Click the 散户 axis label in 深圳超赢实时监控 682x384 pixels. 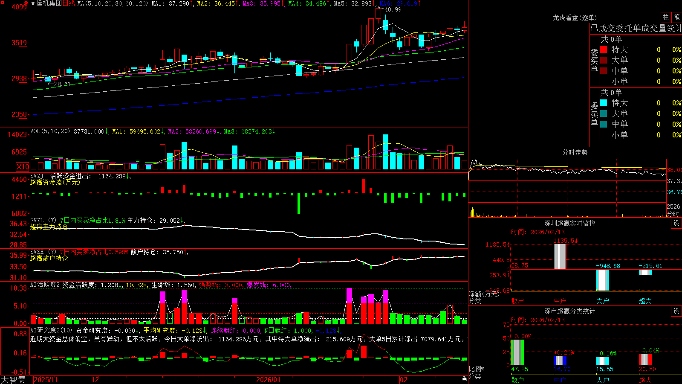[x=517, y=301]
